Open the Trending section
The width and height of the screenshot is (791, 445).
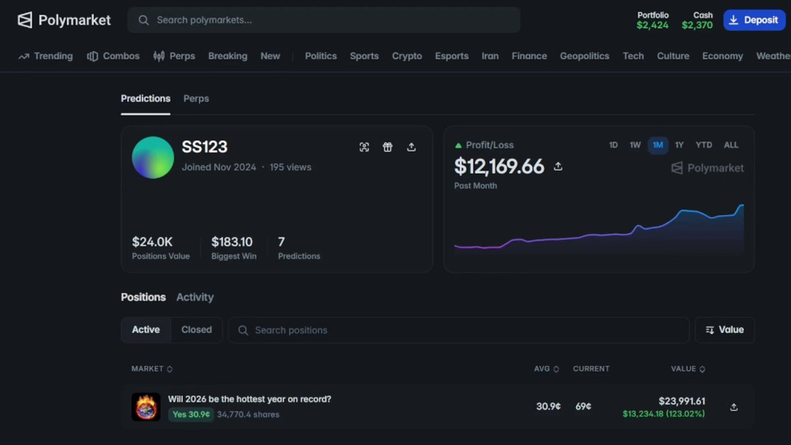coord(45,56)
